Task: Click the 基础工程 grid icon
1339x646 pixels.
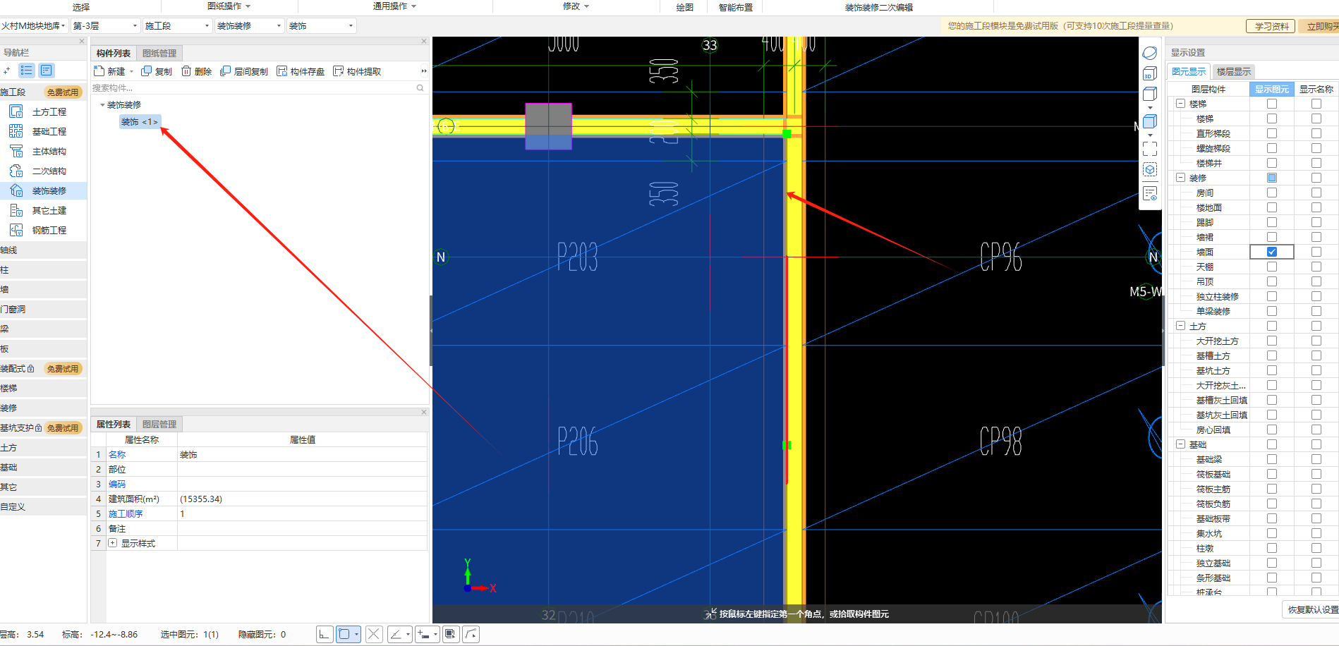Action: pyautogui.click(x=16, y=131)
